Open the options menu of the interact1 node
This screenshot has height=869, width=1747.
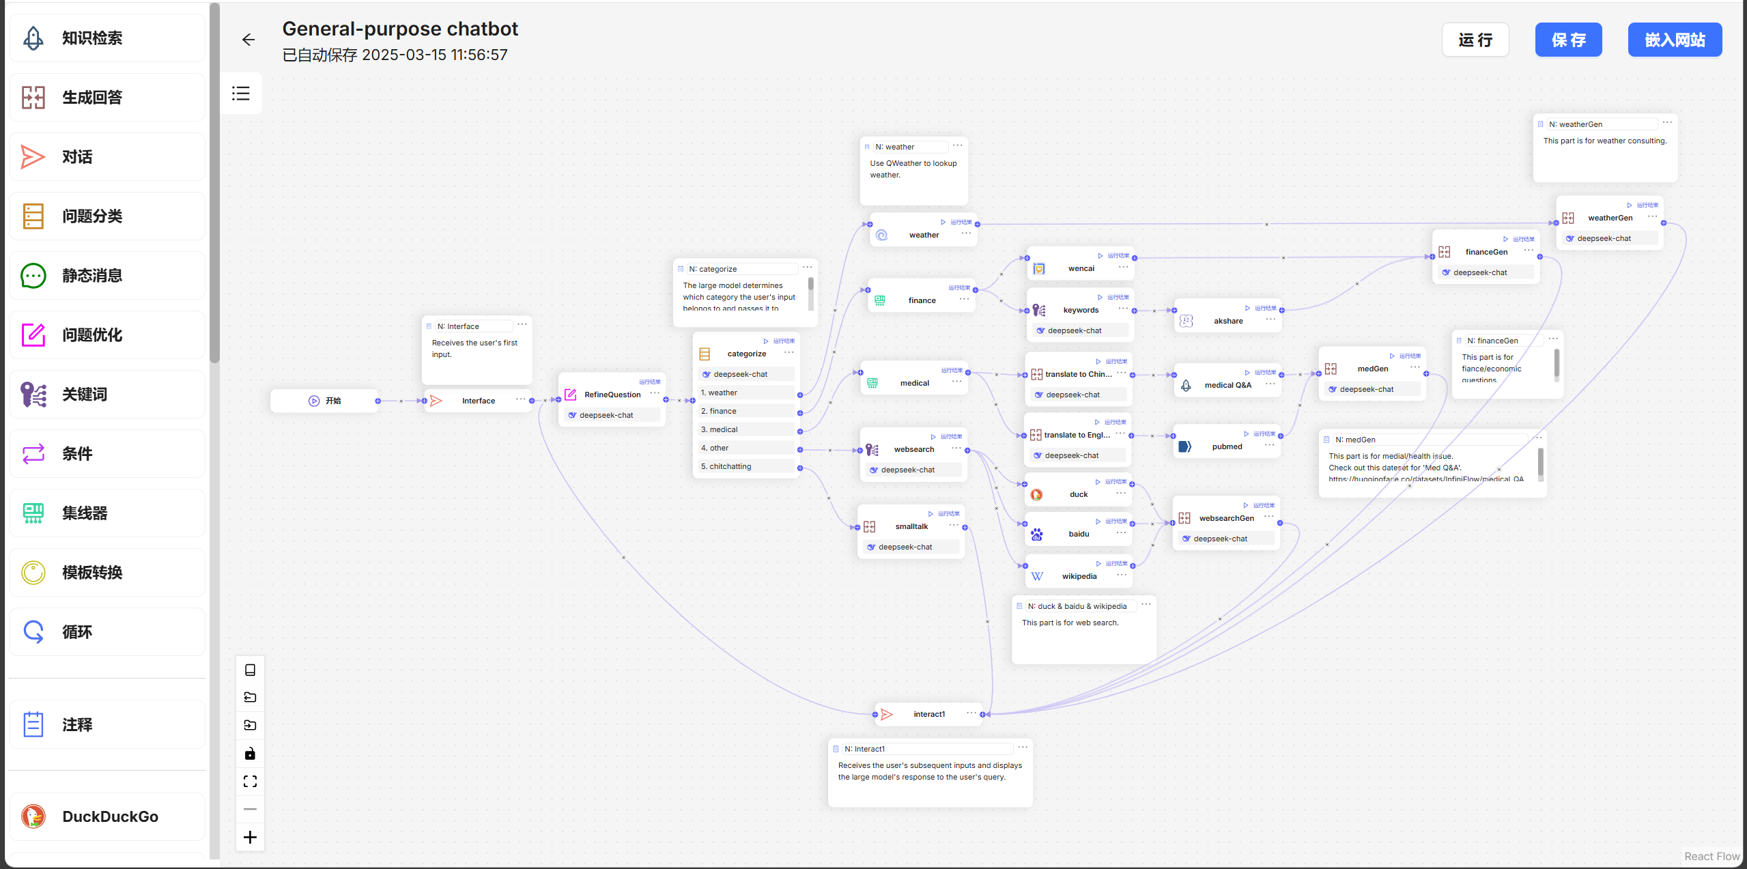pos(971,713)
